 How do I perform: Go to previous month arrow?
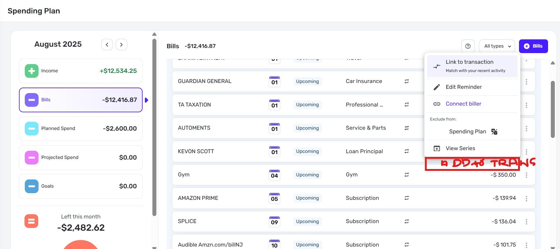click(107, 45)
